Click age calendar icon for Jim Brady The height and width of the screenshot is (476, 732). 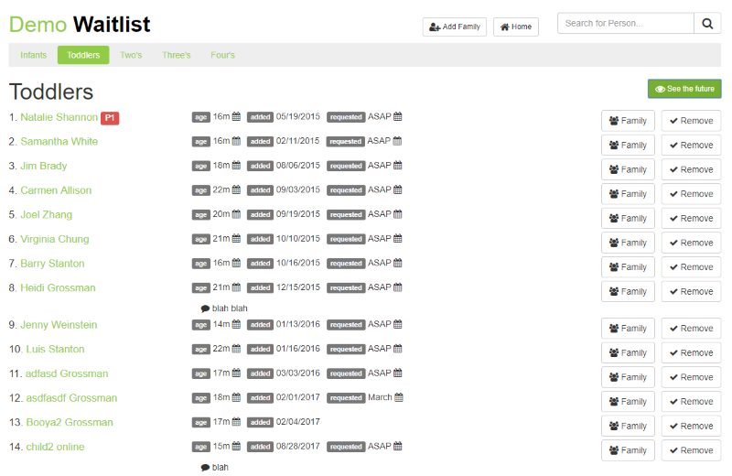pos(236,166)
